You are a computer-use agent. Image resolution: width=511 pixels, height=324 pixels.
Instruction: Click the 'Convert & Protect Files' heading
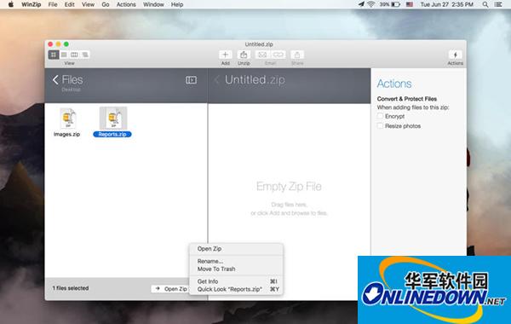click(407, 99)
